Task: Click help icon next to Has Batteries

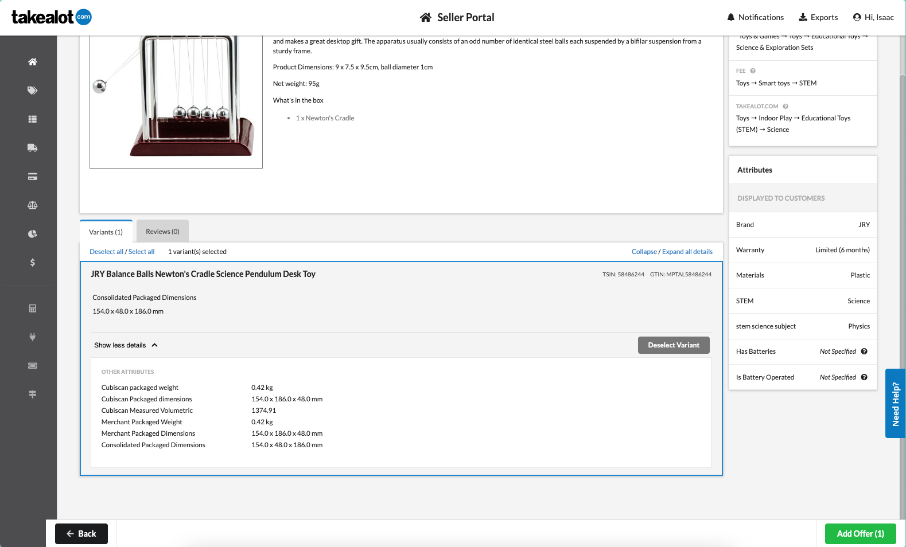Action: (x=864, y=351)
